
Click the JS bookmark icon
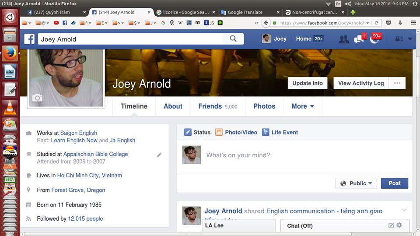209,23
